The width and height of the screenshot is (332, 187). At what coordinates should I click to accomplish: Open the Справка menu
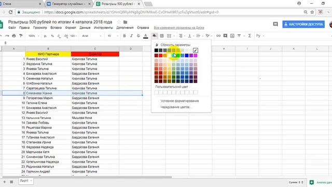click(143, 28)
